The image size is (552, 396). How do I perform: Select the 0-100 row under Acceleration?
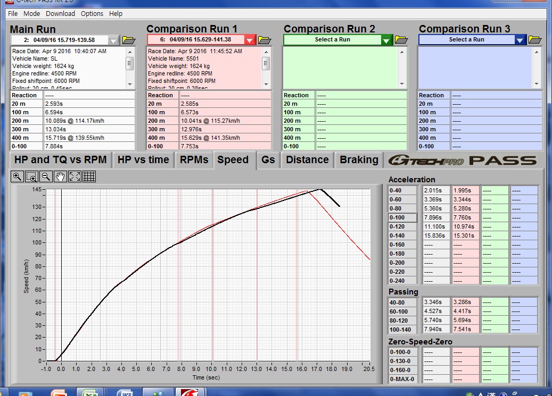tap(402, 218)
